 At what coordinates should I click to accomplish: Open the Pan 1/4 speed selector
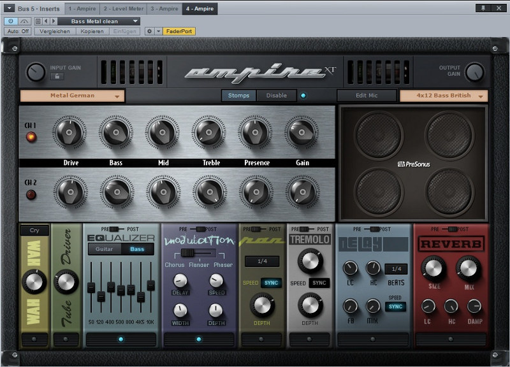pos(262,261)
